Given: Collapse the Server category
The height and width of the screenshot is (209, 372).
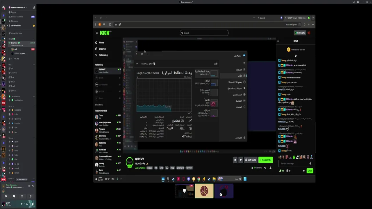Looking at the screenshot, I should (x=11, y=106).
